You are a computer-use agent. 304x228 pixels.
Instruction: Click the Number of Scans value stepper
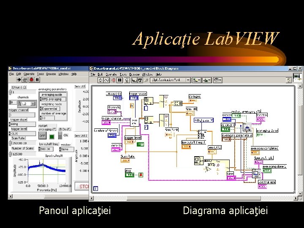10,154
